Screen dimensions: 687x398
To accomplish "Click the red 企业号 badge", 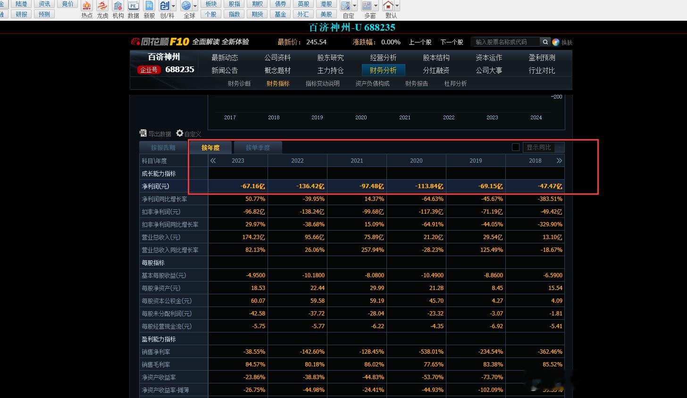I will (149, 70).
